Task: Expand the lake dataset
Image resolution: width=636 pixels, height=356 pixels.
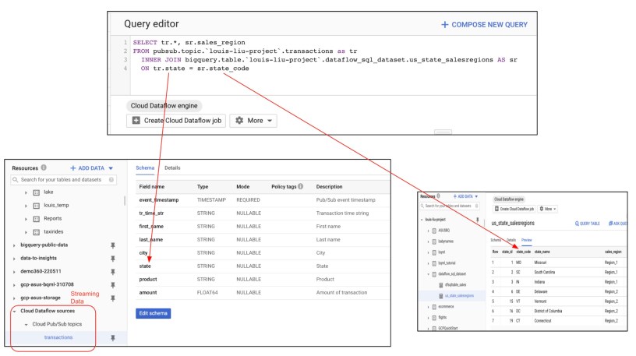Action: pos(25,192)
